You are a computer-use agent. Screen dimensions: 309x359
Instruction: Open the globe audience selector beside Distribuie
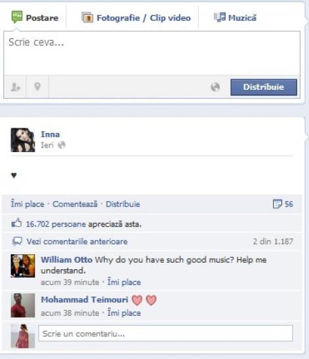point(215,87)
